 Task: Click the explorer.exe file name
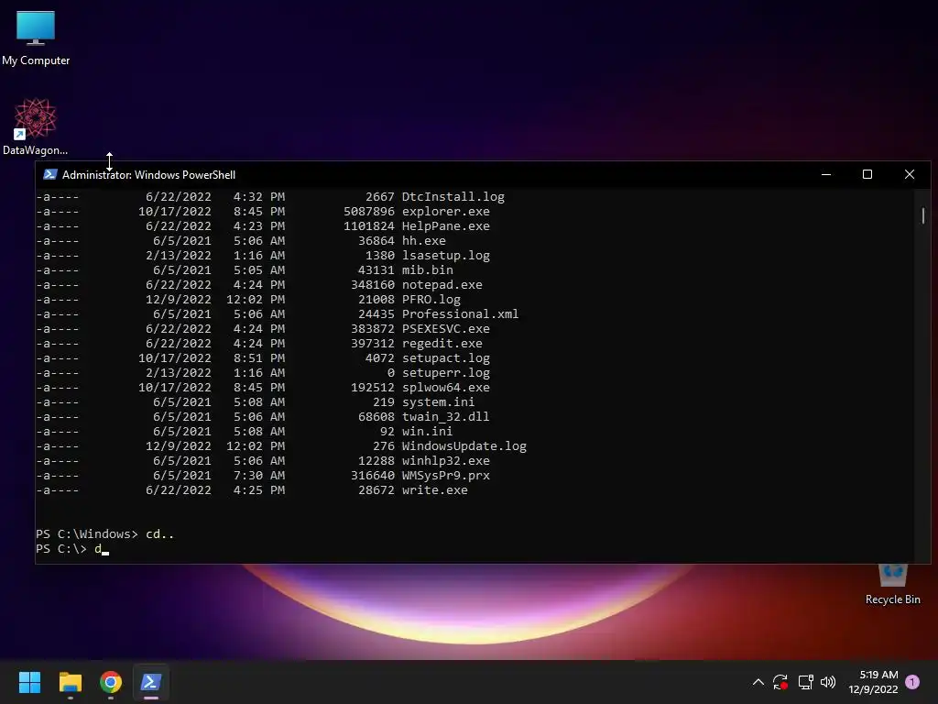coord(446,212)
